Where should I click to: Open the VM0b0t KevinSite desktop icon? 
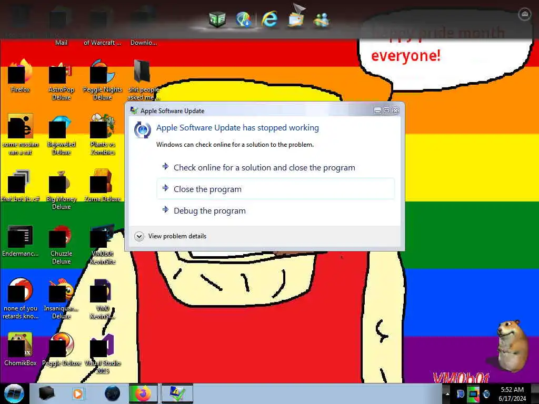pos(103,244)
